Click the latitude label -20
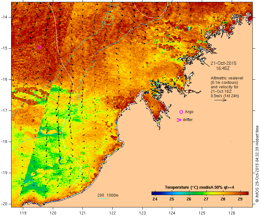The height and width of the screenshot is (216, 261). pos(4,204)
